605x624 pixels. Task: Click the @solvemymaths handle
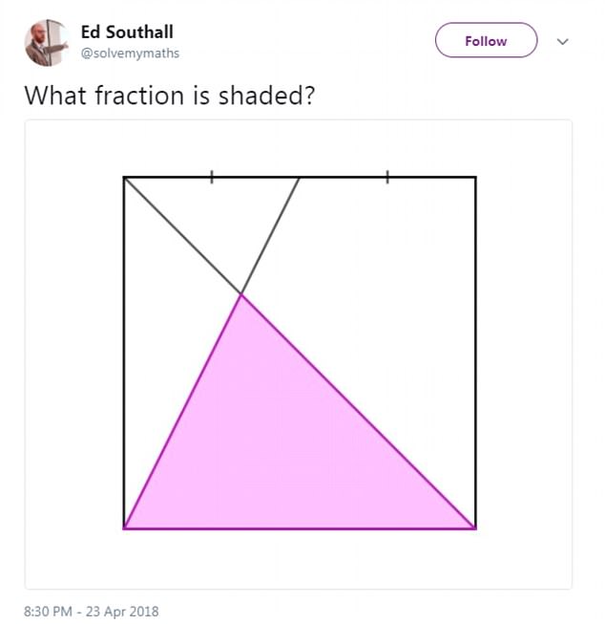pyautogui.click(x=130, y=54)
